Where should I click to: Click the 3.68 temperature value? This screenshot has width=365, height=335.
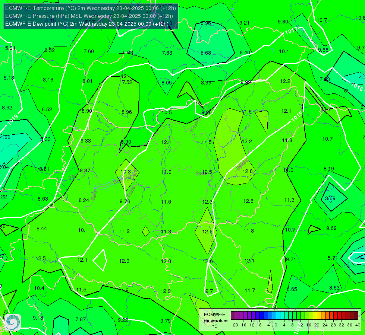tap(330, 198)
